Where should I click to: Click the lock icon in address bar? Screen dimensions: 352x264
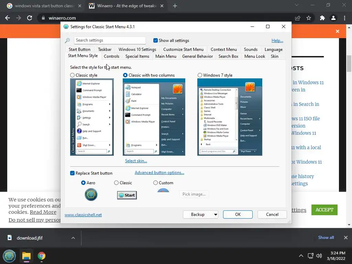(43, 18)
